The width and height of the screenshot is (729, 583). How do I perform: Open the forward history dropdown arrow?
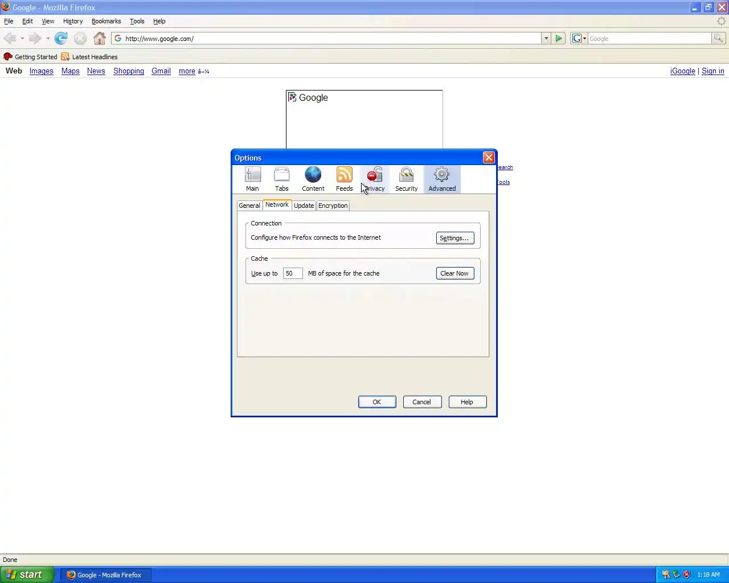(x=48, y=38)
